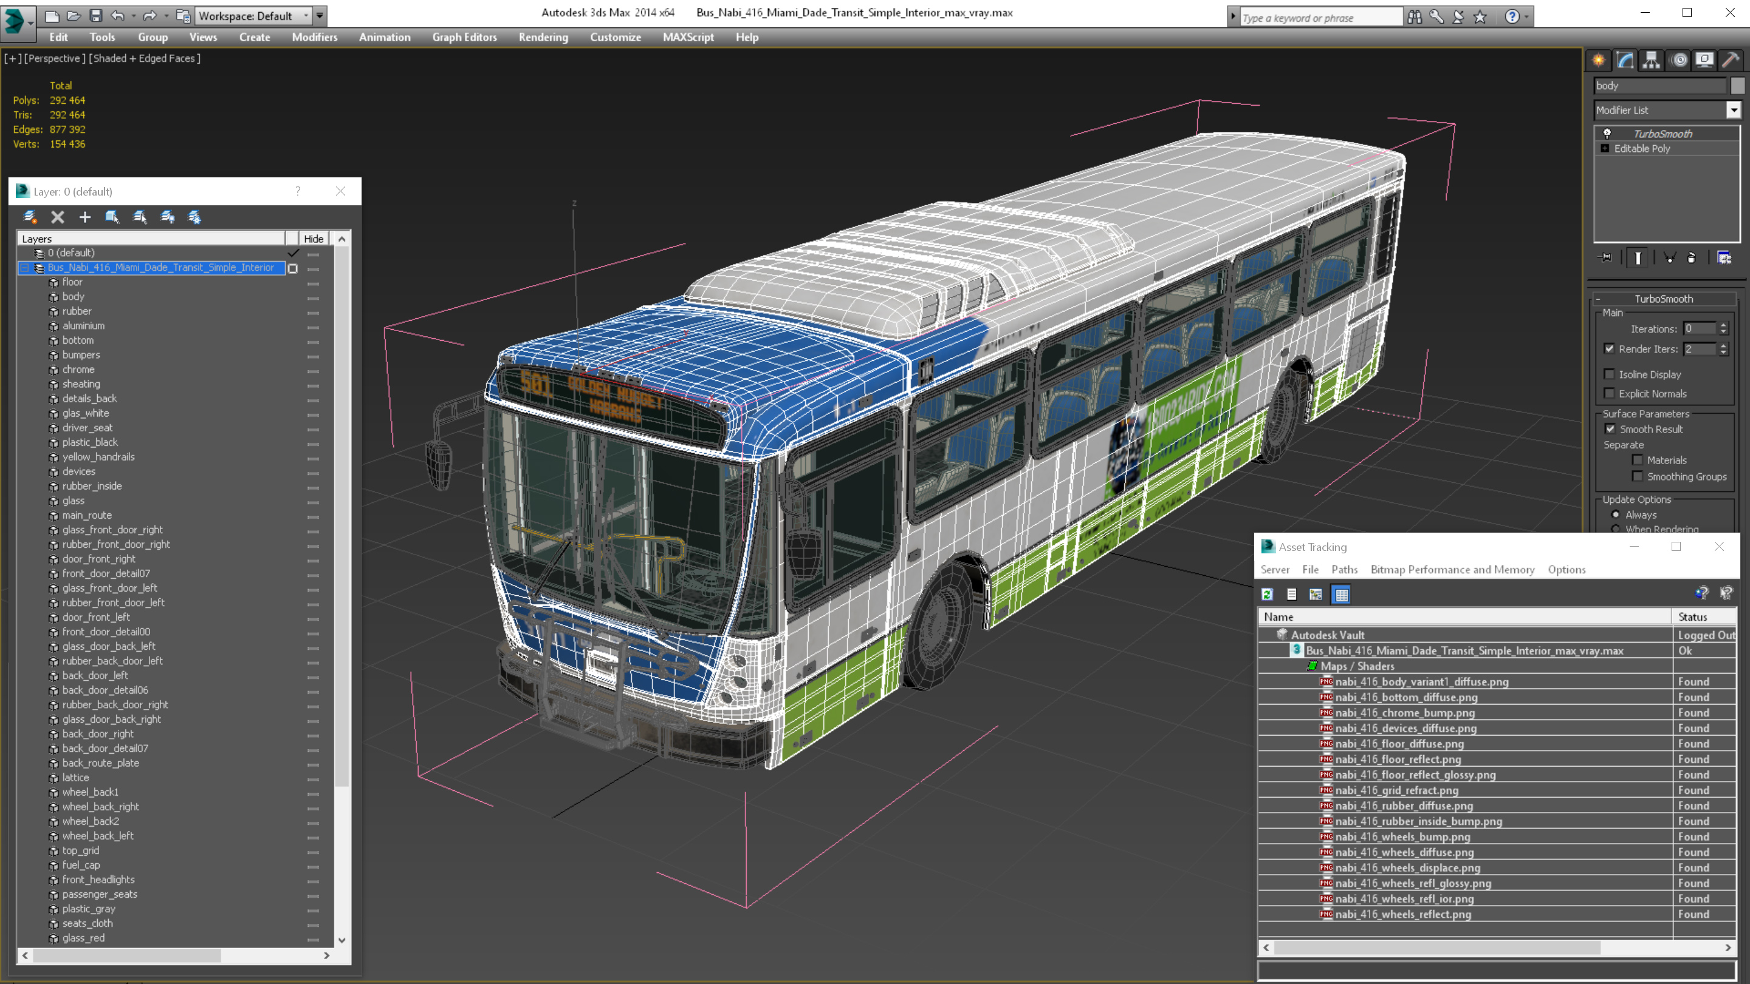The width and height of the screenshot is (1750, 984).
Task: Click the Undo arrow icon
Action: 117,16
